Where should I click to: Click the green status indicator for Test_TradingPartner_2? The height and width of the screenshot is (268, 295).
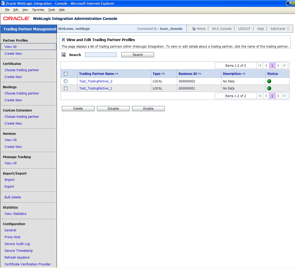click(269, 81)
